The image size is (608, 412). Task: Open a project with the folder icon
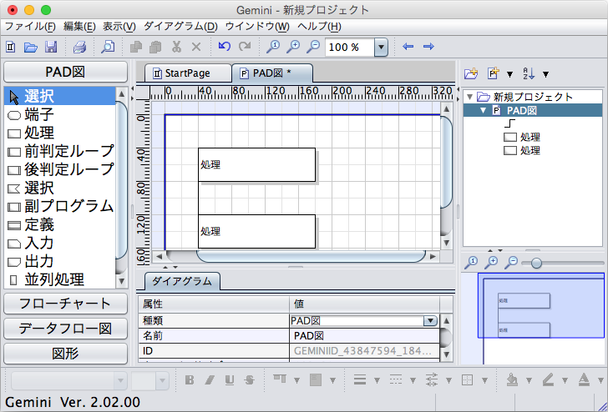31,47
